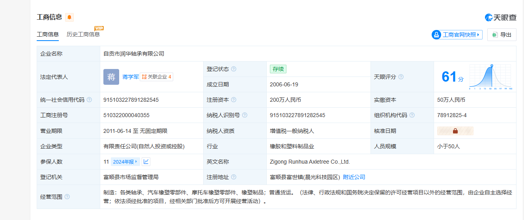Click staff size 小于50人
The image size is (524, 220).
point(449,146)
